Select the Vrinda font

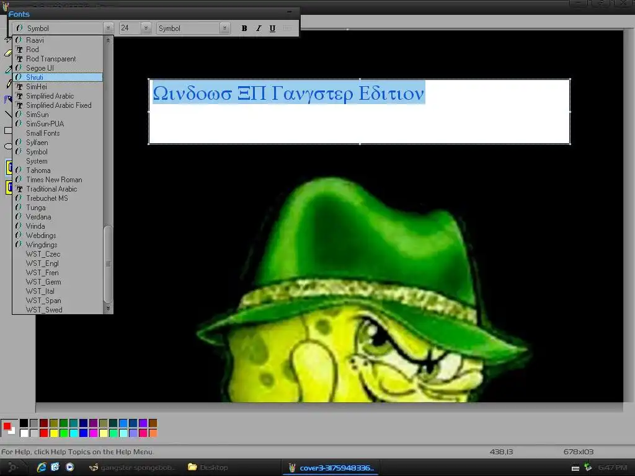coord(58,226)
